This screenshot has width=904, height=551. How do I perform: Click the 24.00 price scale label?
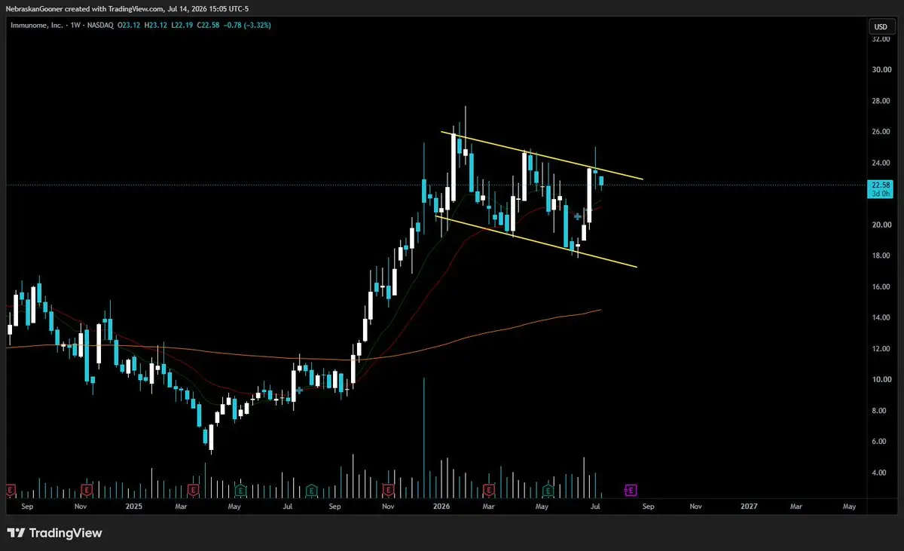[881, 162]
